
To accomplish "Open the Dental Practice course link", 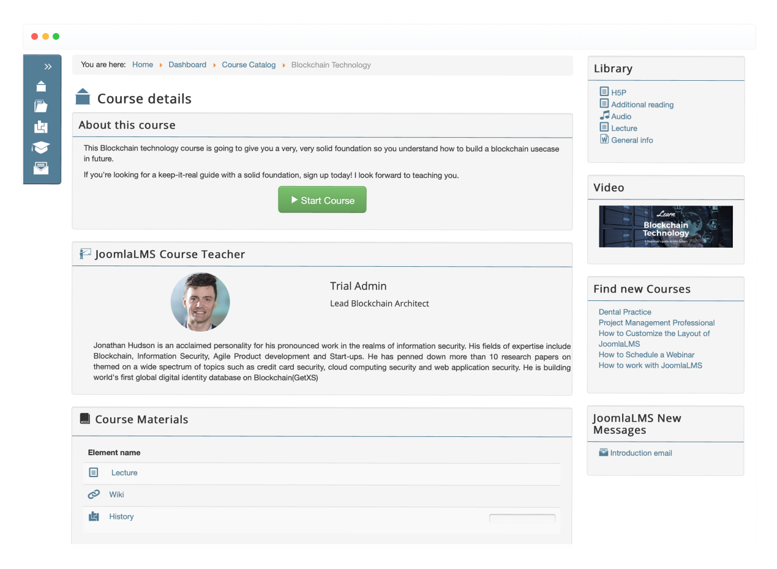I will 625,312.
